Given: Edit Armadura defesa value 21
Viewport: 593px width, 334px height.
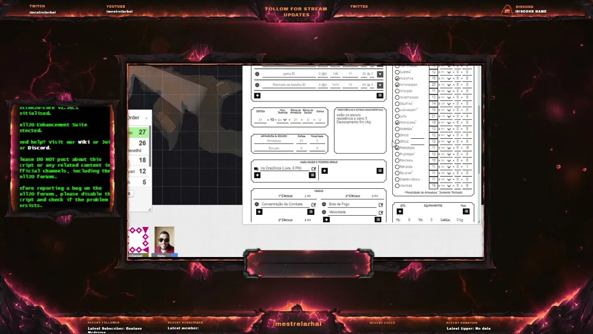Looking at the screenshot, I should tap(302, 141).
